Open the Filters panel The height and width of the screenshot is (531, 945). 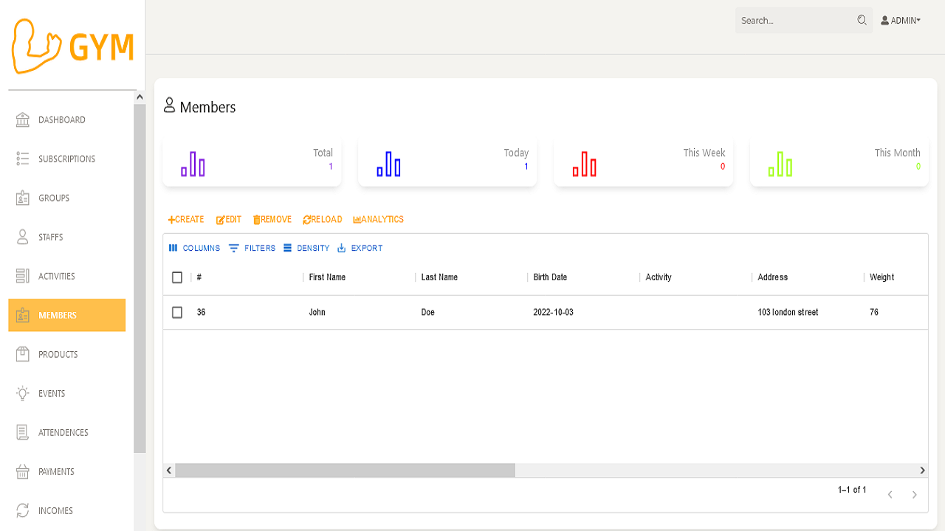[251, 248]
